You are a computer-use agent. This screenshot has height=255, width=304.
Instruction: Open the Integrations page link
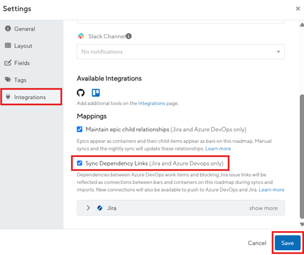click(152, 103)
